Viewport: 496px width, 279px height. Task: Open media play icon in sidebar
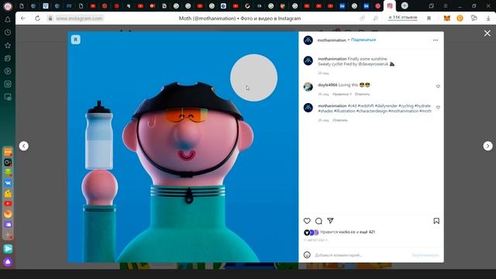coord(8,71)
